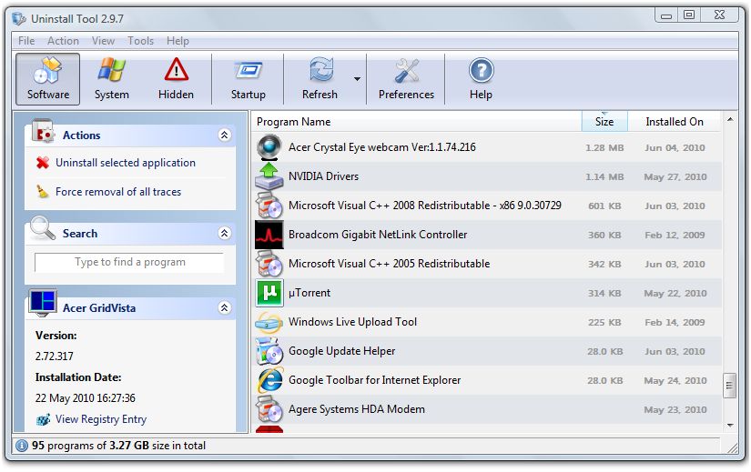Viewport: 751px width, 472px height.
Task: Click the Visual C++ 2008 Redistributable icon
Action: coord(269,206)
